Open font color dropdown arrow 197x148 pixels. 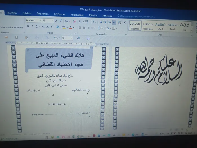click(74, 27)
